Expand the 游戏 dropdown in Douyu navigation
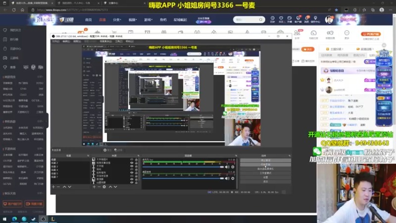 148,19
